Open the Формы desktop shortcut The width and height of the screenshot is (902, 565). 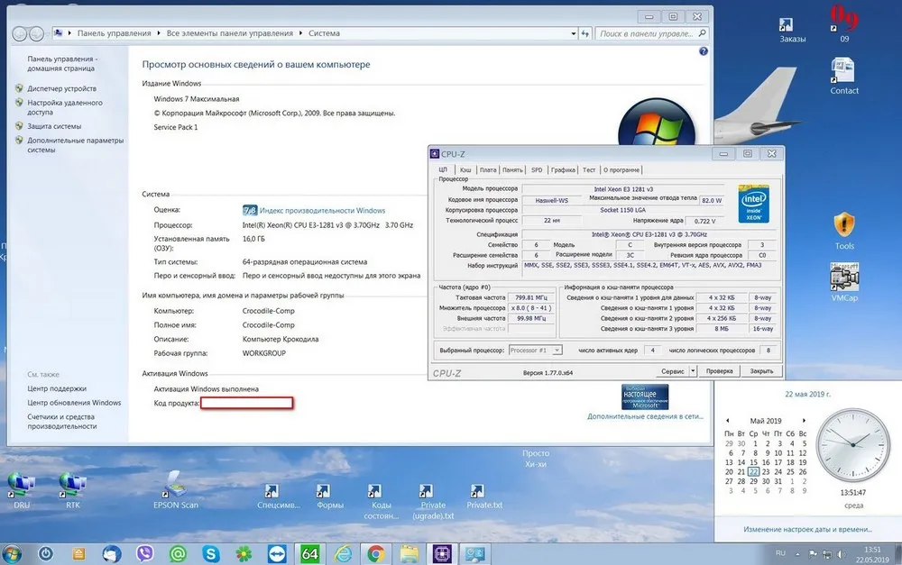[329, 496]
